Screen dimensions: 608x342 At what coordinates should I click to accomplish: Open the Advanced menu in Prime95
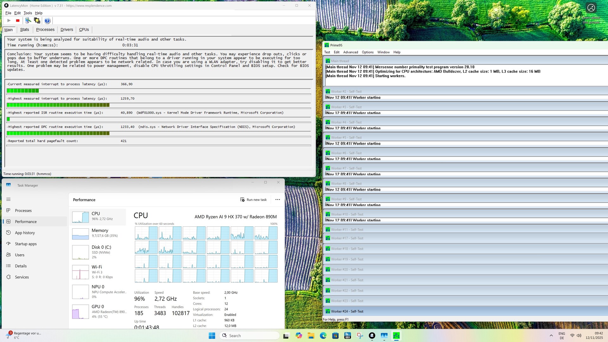pyautogui.click(x=351, y=52)
